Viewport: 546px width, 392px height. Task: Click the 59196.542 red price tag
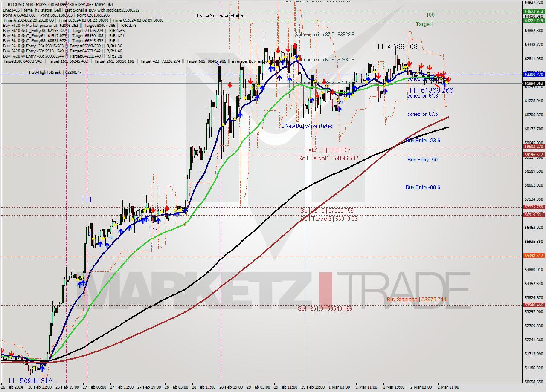534,154
